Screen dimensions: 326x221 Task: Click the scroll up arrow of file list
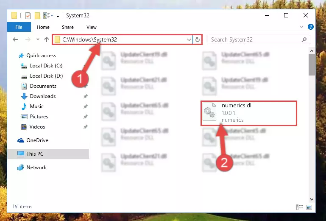[312, 51]
